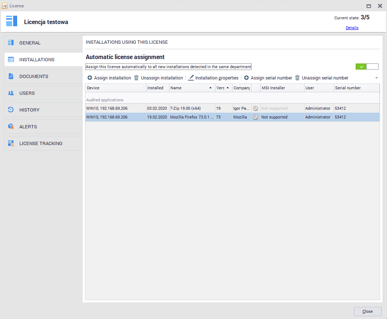Toggle automatic license assignment switch
Viewport: 387px width, 319px height.
[367, 67]
